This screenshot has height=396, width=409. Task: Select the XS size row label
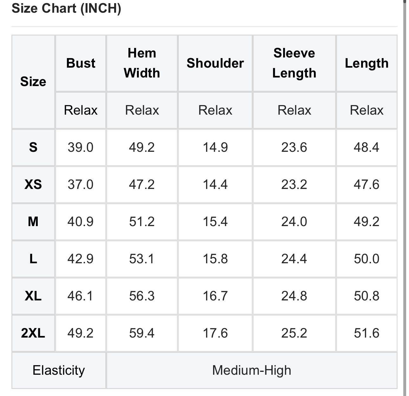[33, 185]
